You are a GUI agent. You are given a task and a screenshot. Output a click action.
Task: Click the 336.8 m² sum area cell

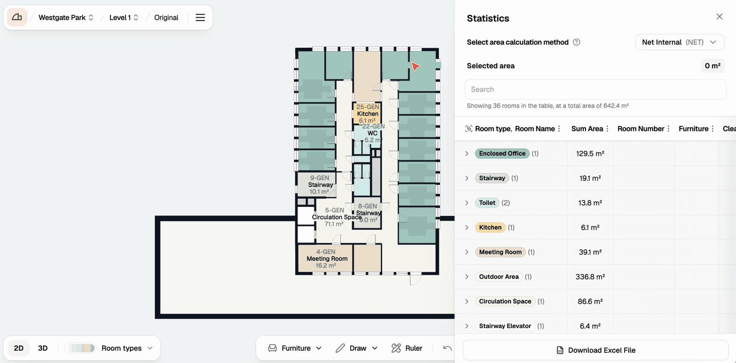coord(590,277)
